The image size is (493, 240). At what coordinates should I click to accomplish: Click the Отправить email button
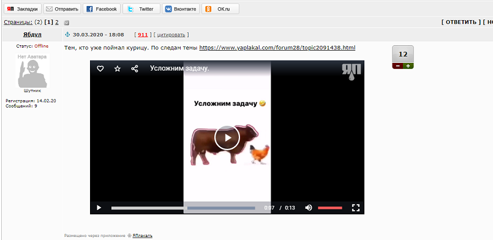point(62,9)
